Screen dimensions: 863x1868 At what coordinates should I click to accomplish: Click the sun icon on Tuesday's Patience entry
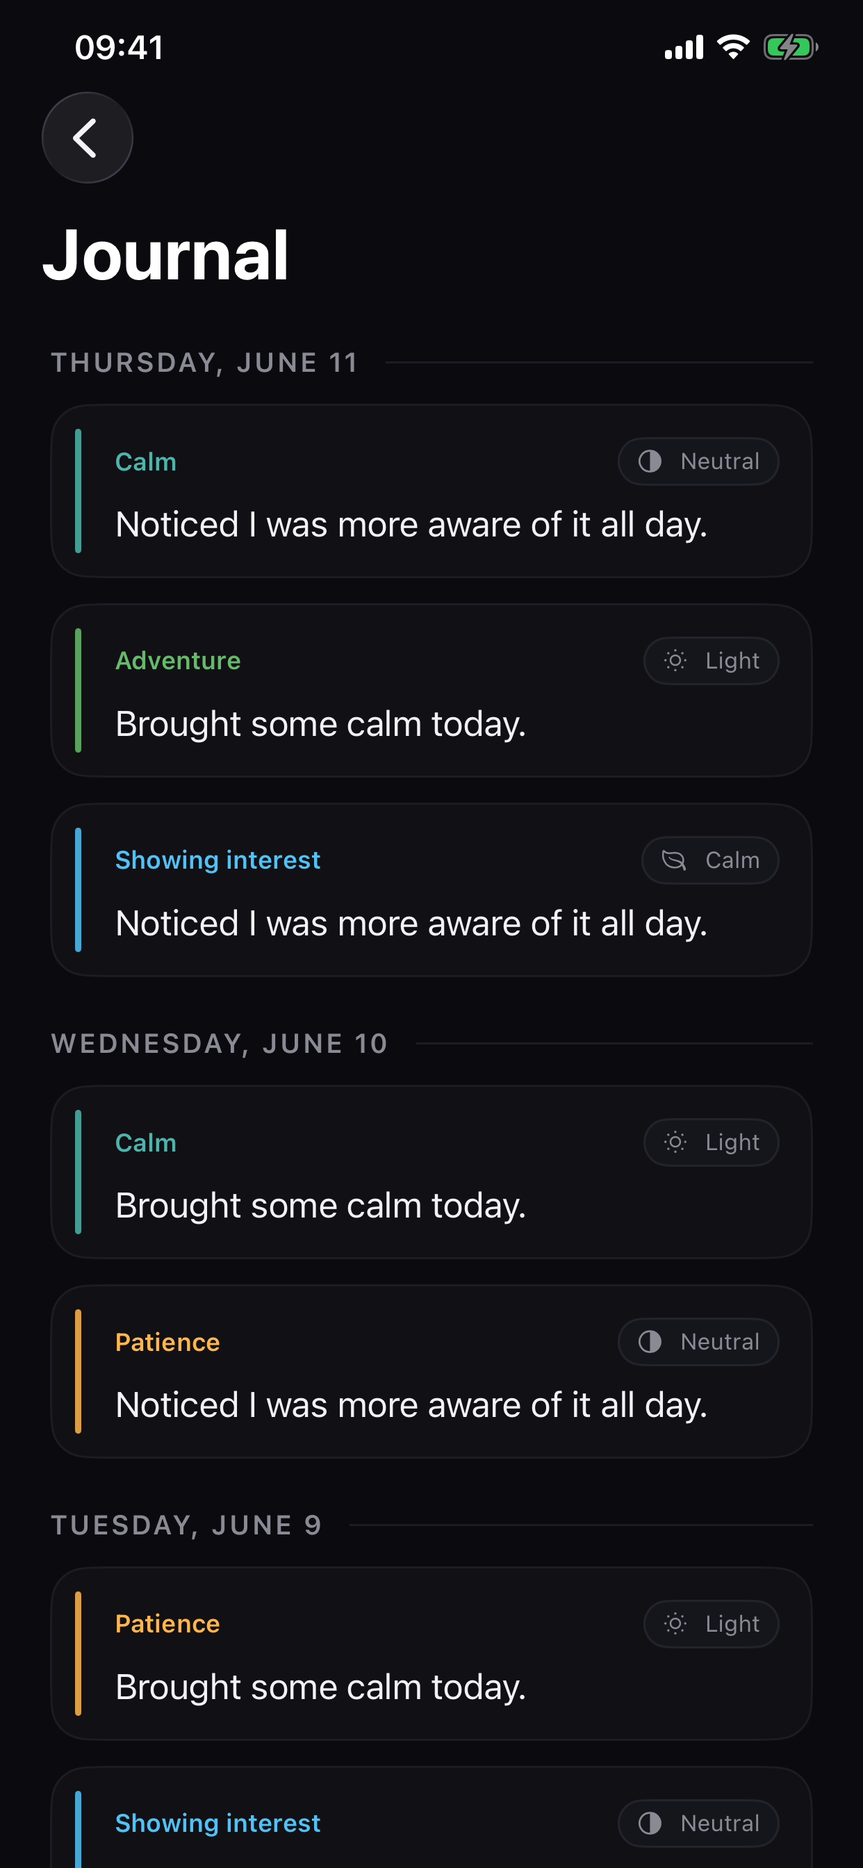point(675,1623)
